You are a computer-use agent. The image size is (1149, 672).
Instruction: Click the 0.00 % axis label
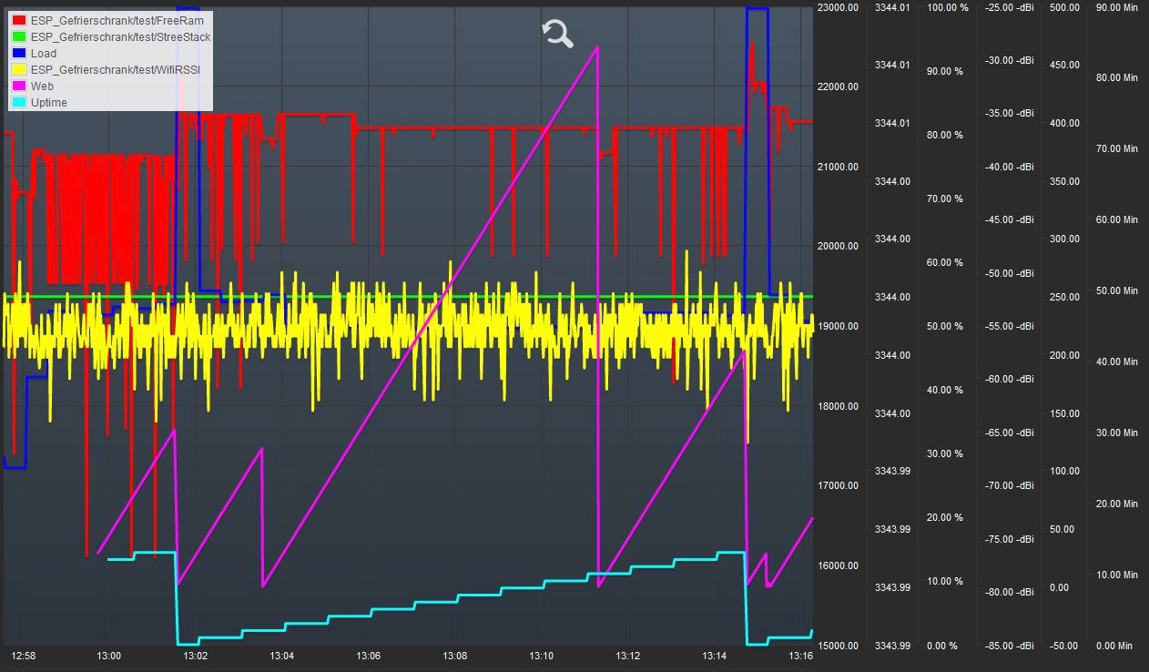pos(942,646)
